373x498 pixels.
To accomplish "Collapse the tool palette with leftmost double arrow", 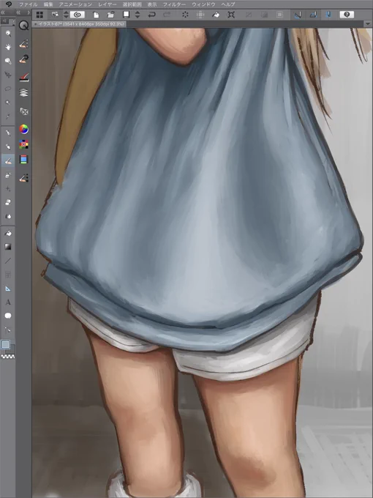I will [x=2, y=12].
